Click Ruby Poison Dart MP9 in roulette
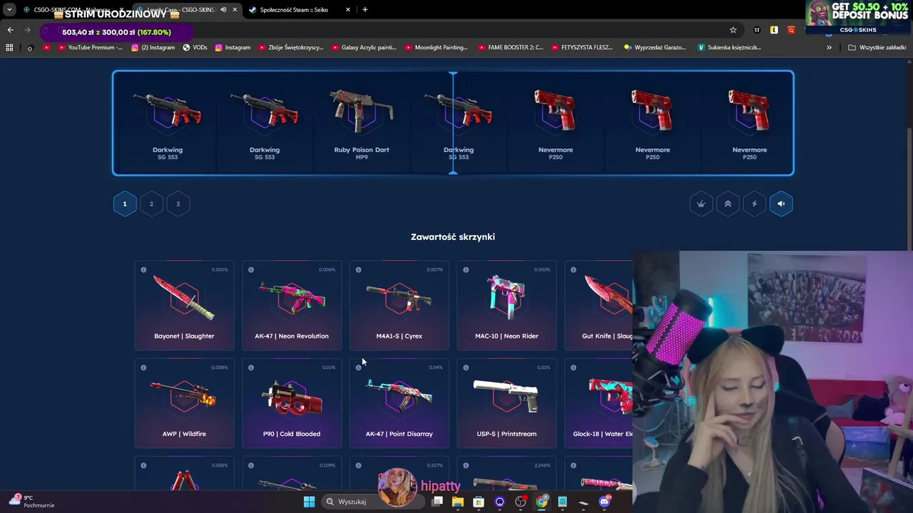913x513 pixels. 362,123
